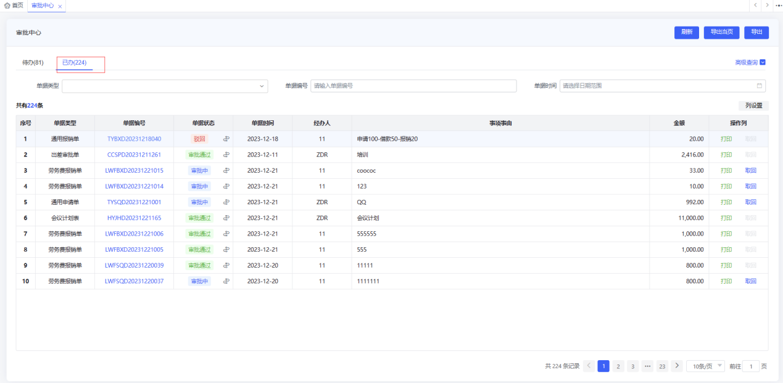Click the link icon in row 6 status column
The width and height of the screenshot is (783, 383).
(x=226, y=218)
